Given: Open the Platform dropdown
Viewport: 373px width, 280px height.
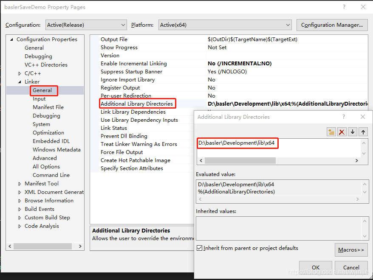Looking at the screenshot, I should pos(287,25).
